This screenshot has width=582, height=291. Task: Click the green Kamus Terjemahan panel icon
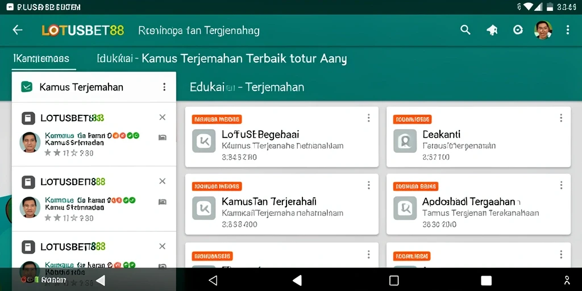(x=27, y=87)
